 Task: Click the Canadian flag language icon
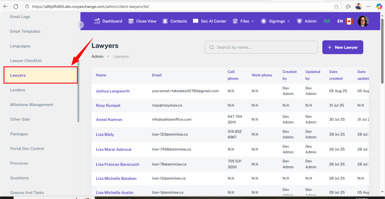(x=349, y=21)
